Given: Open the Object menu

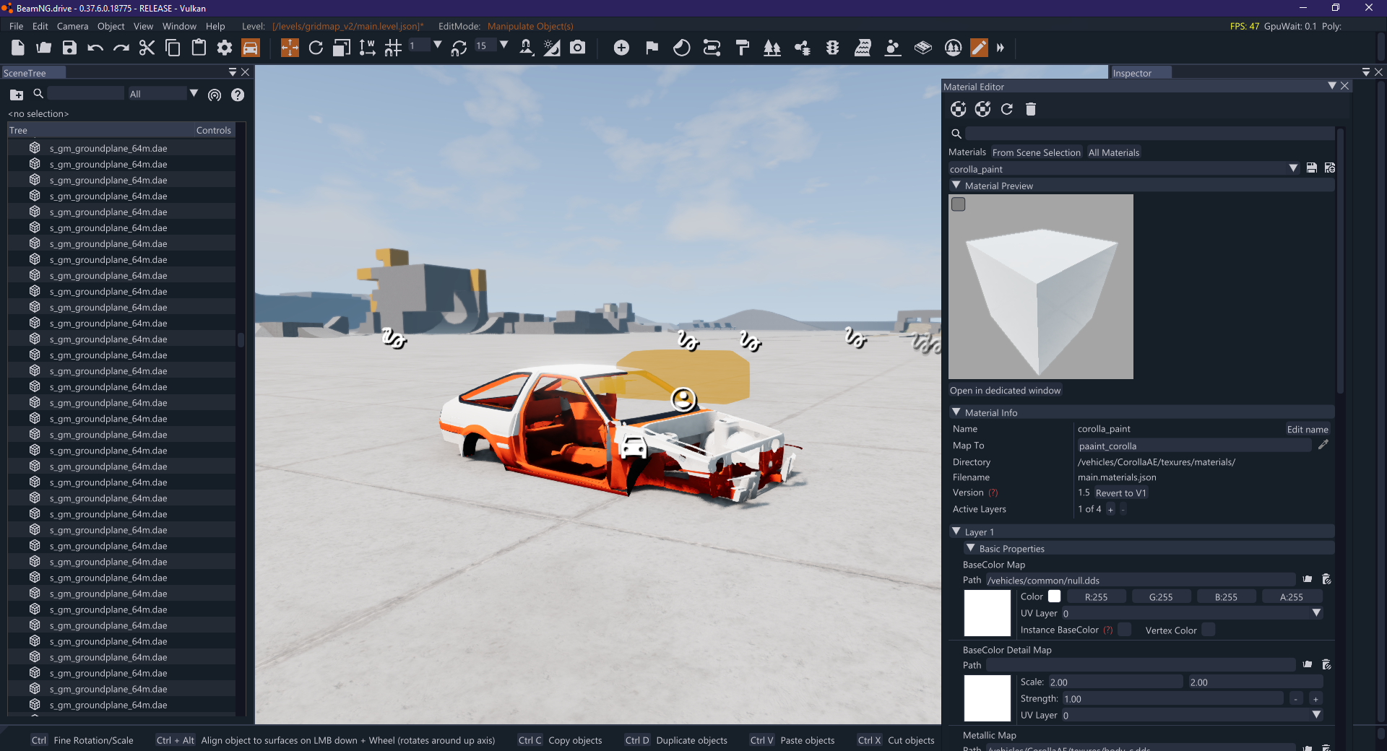Looking at the screenshot, I should click(x=111, y=26).
